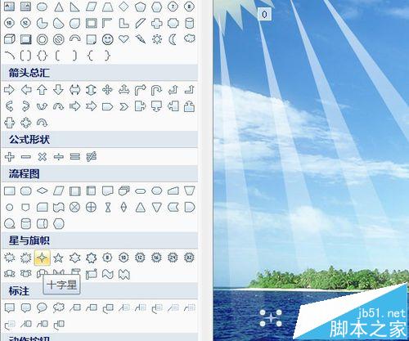
Task: Pick the division sign formula shape
Action: (x=58, y=157)
